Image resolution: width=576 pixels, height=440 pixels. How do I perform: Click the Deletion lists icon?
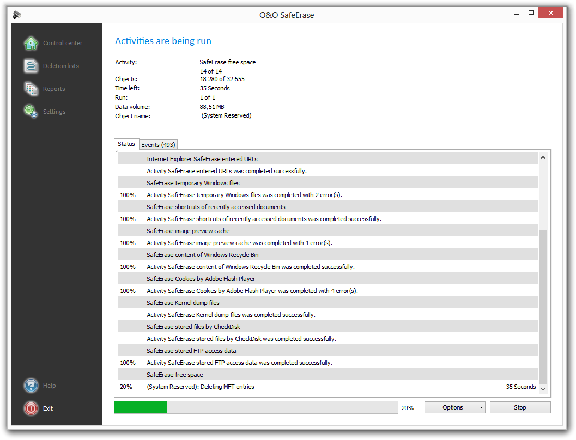click(x=31, y=66)
